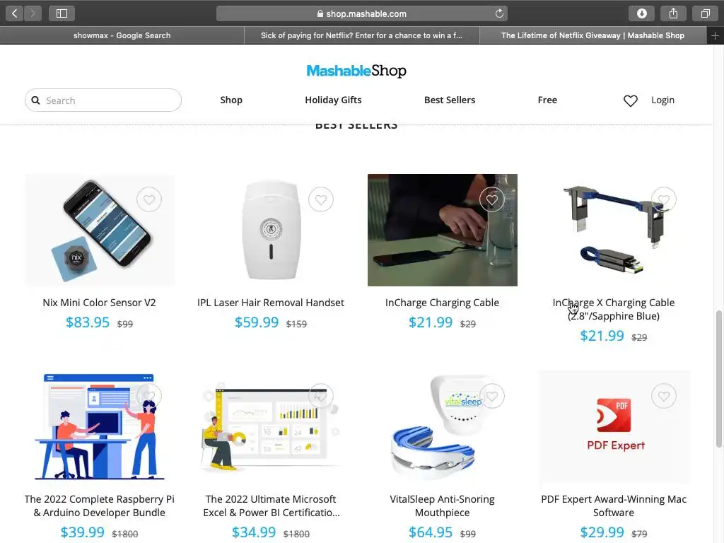Switch to the showmax - Google Search tab
This screenshot has width=724, height=543.
[122, 35]
